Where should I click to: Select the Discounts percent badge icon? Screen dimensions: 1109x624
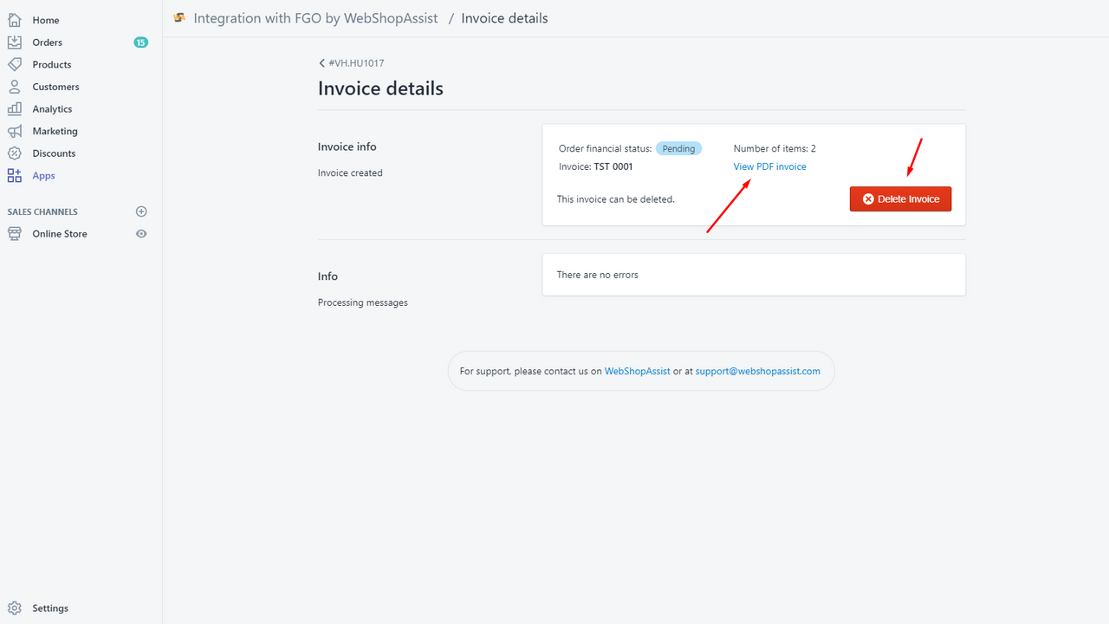click(x=14, y=153)
